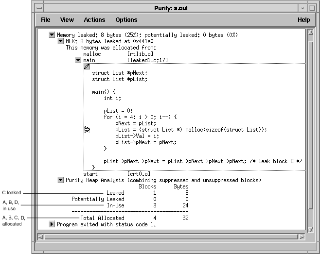Click the 'struct List *pNext;' source line

tap(120, 73)
